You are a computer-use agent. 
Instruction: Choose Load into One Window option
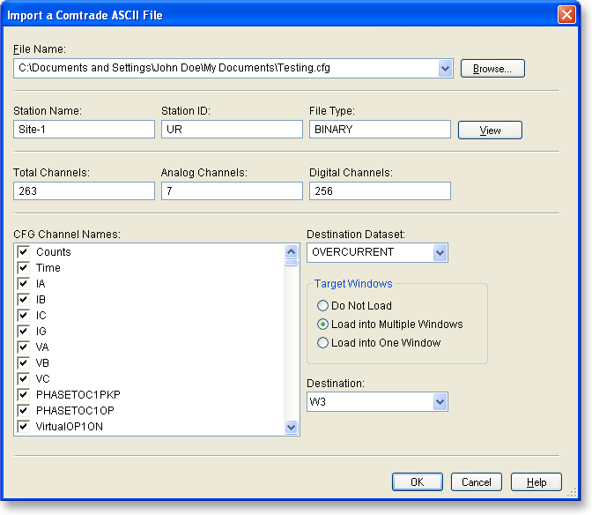pyautogui.click(x=322, y=342)
